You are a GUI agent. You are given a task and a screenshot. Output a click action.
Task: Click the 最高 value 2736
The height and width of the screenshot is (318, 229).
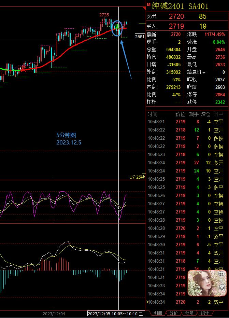point(220,57)
